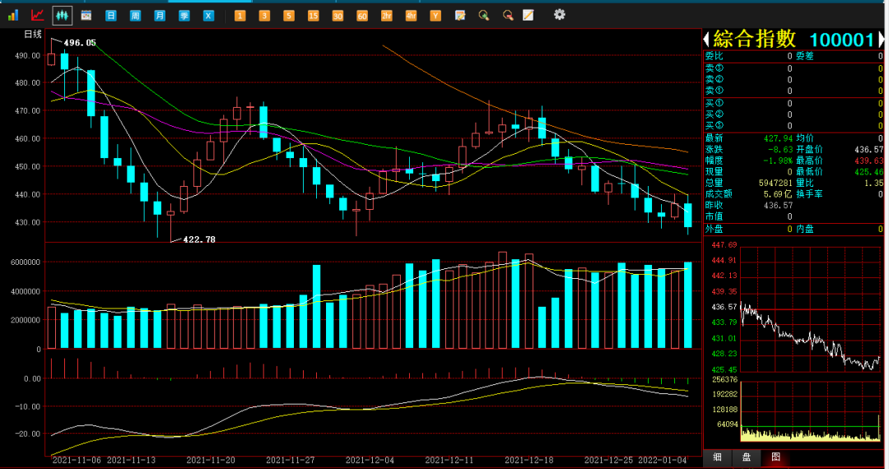Screen dimensions: 889x469
Task: Open the chart edit pencil icon
Action: (460, 16)
